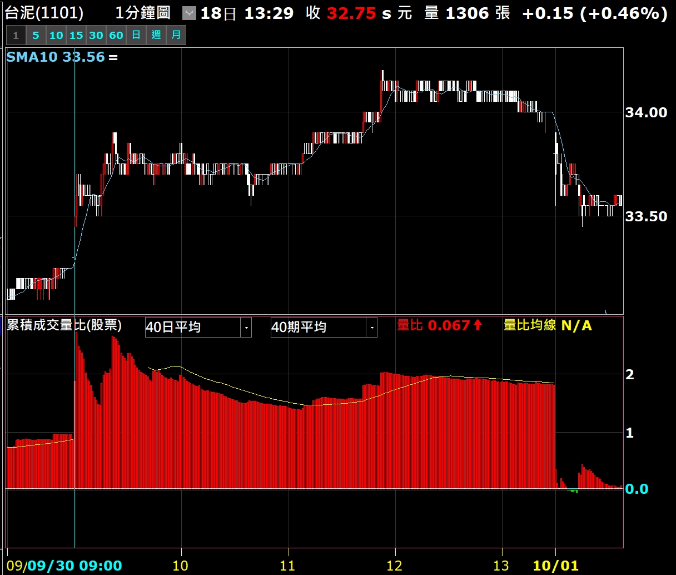Switch to monthly chart (月)
This screenshot has height=575, width=676.
[x=176, y=36]
